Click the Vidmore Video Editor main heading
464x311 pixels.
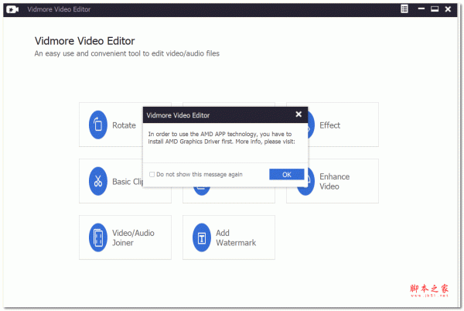(x=84, y=41)
